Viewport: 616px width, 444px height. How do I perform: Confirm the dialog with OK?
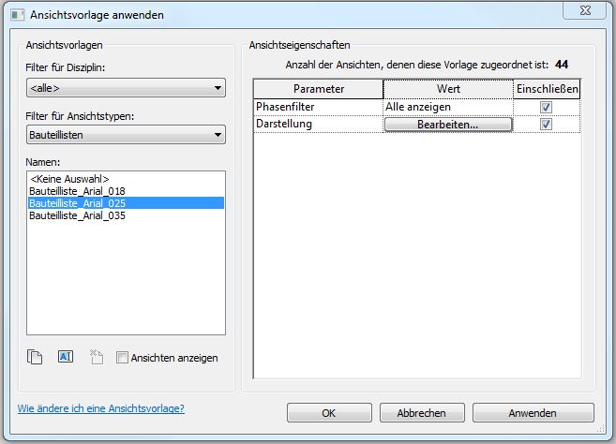click(328, 413)
